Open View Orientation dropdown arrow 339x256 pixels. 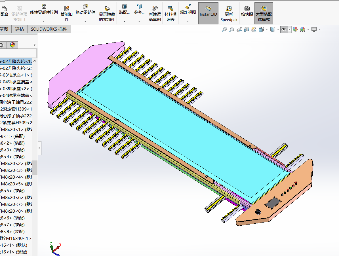point(267,29)
